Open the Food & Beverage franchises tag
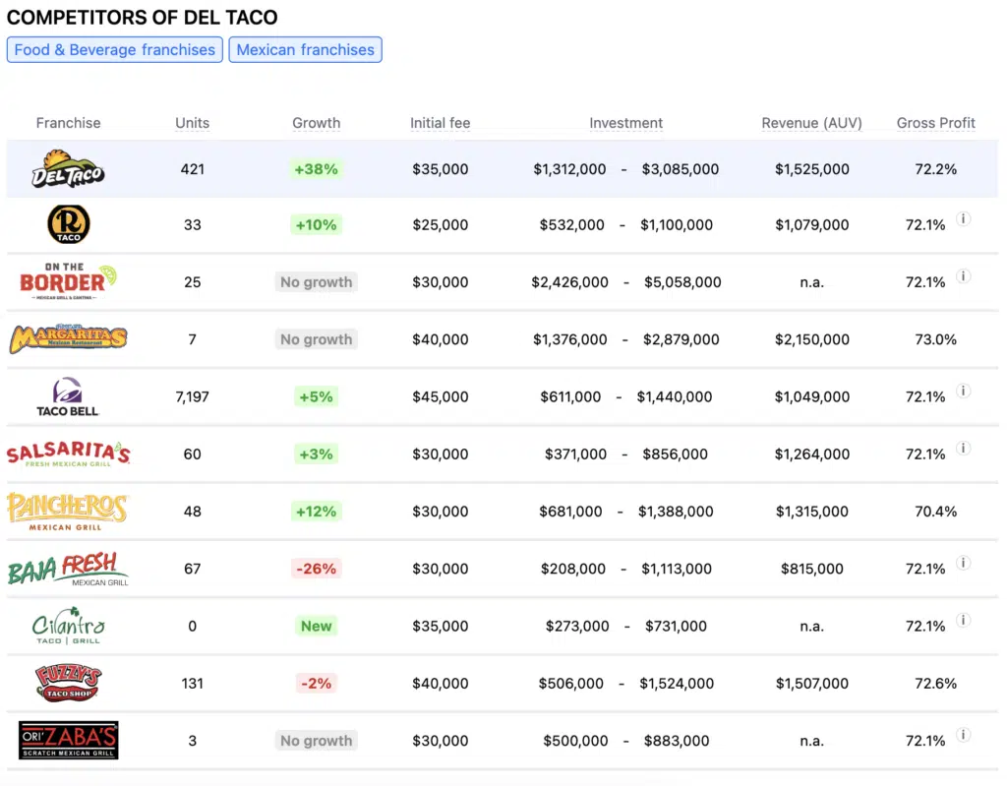This screenshot has width=1007, height=786. click(114, 50)
